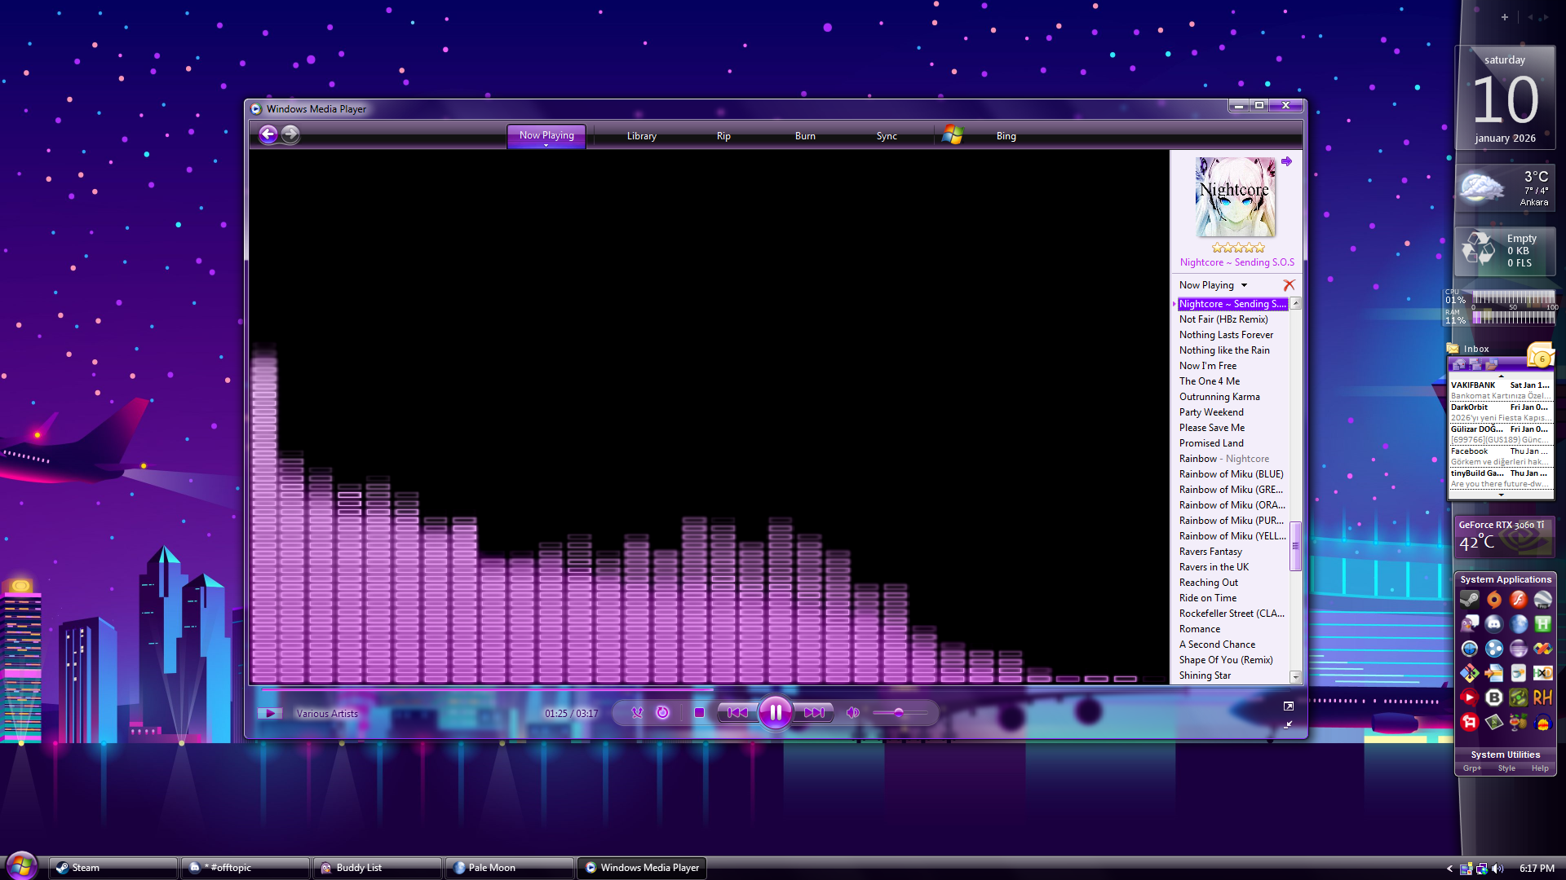This screenshot has width=1566, height=880.
Task: Switch to Buddy List on the taskbar
Action: 377,868
